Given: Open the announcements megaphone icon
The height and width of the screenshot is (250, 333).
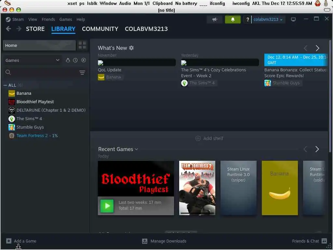Looking at the screenshot, I should coord(215,20).
